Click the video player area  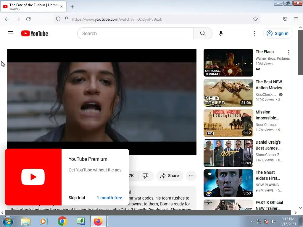coord(102,102)
